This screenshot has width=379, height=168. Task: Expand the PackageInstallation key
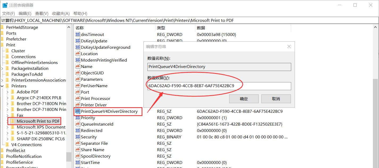click(2, 68)
